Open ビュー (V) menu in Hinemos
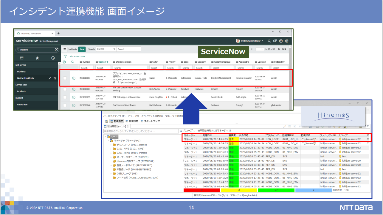Screen dimensions: 383x215 pos(133,116)
